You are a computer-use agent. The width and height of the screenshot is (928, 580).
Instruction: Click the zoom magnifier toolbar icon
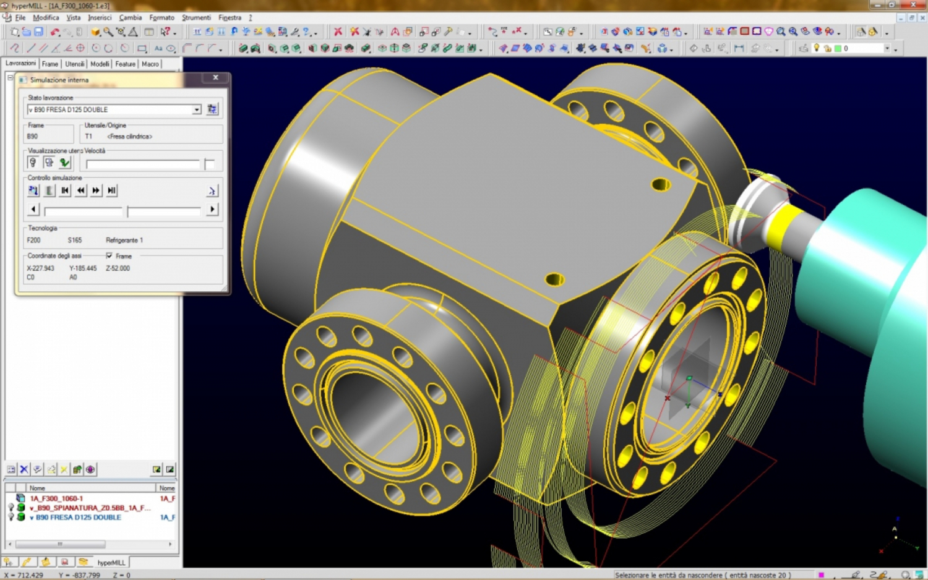[108, 32]
